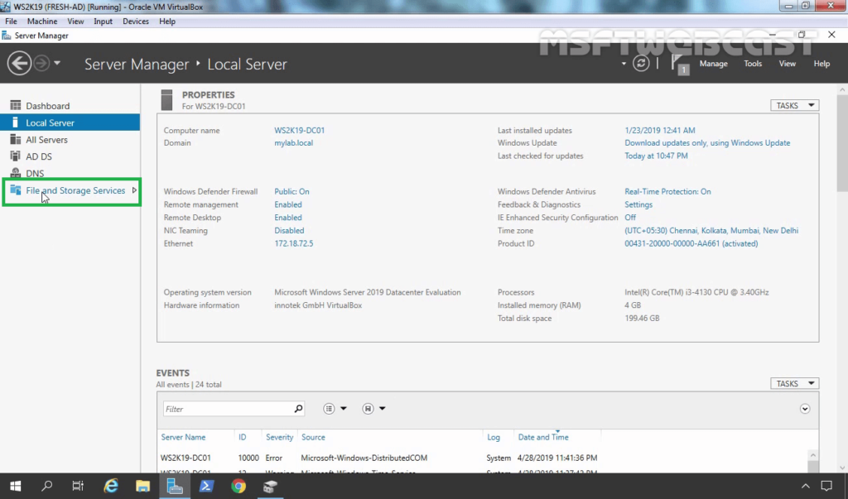Open the notifications flag
Image resolution: width=848 pixels, height=499 pixels.
point(678,64)
